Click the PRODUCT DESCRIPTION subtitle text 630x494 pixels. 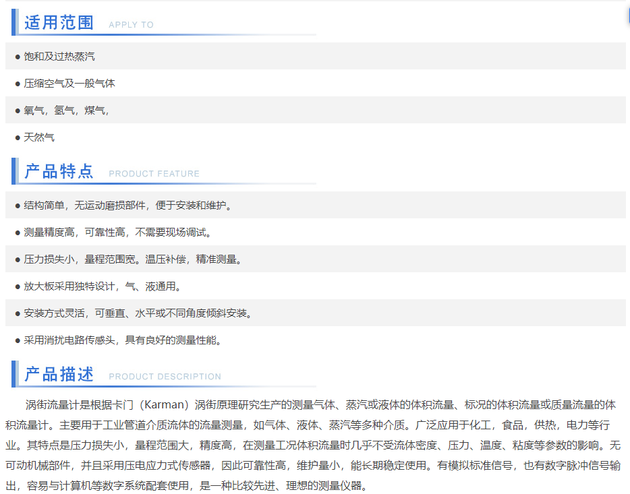tap(165, 377)
